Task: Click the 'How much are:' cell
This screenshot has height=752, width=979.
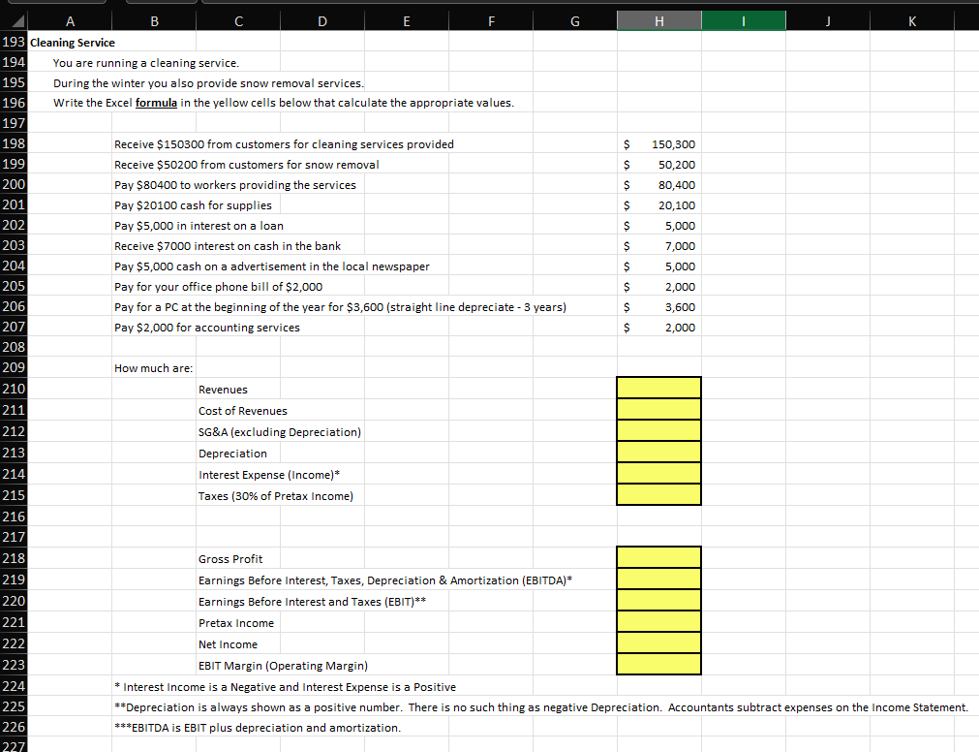Action: pos(153,368)
